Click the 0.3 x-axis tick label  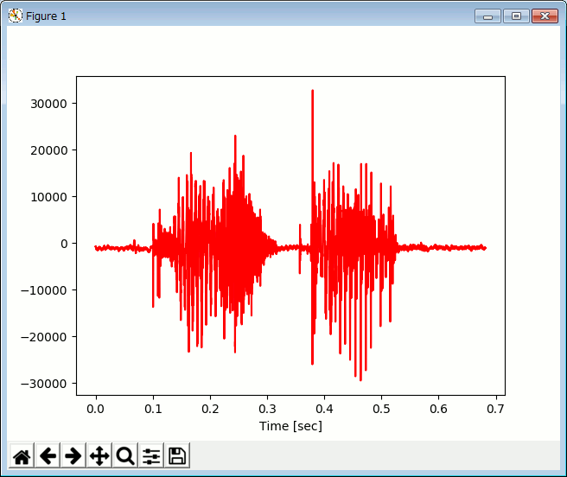pos(267,408)
